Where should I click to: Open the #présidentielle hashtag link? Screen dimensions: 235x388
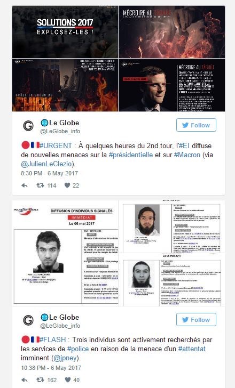(x=131, y=155)
